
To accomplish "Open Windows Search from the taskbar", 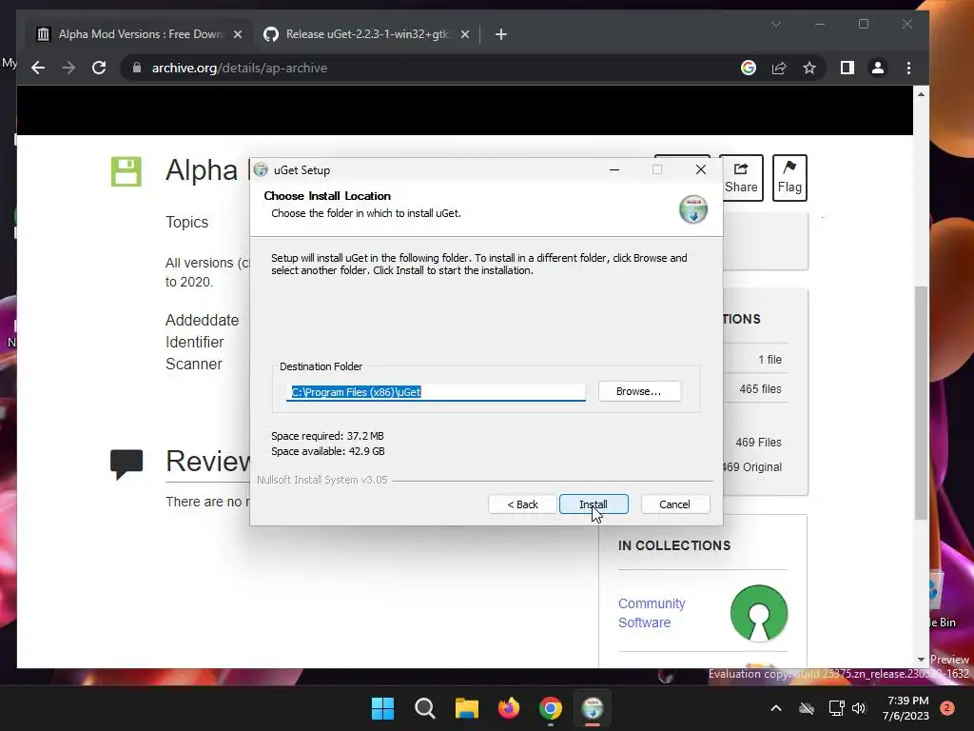I will tap(425, 708).
